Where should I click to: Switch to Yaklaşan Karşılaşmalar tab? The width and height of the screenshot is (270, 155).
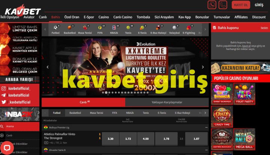click(x=167, y=102)
